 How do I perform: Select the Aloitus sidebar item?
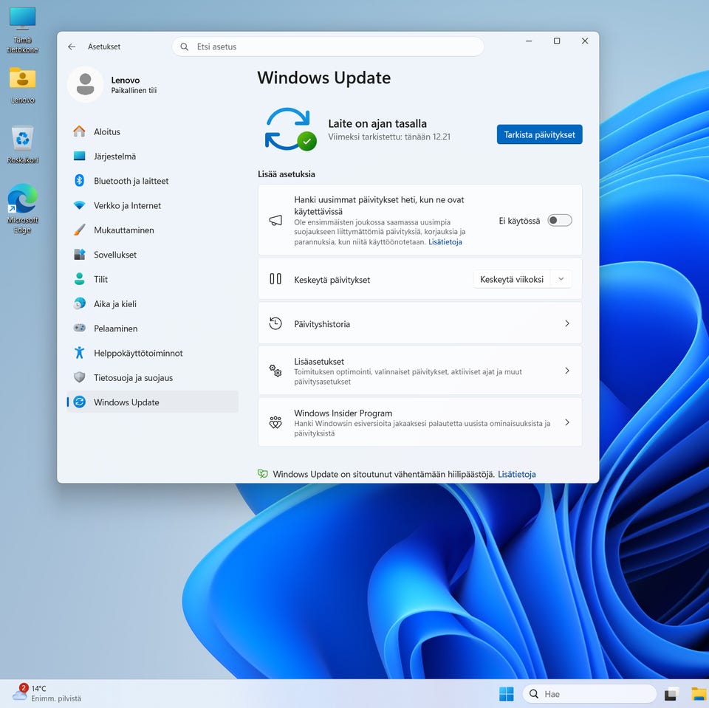point(152,131)
